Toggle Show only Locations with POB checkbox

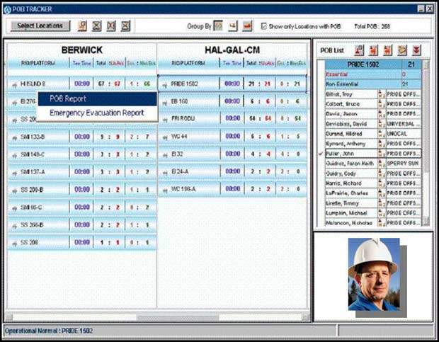tap(263, 26)
